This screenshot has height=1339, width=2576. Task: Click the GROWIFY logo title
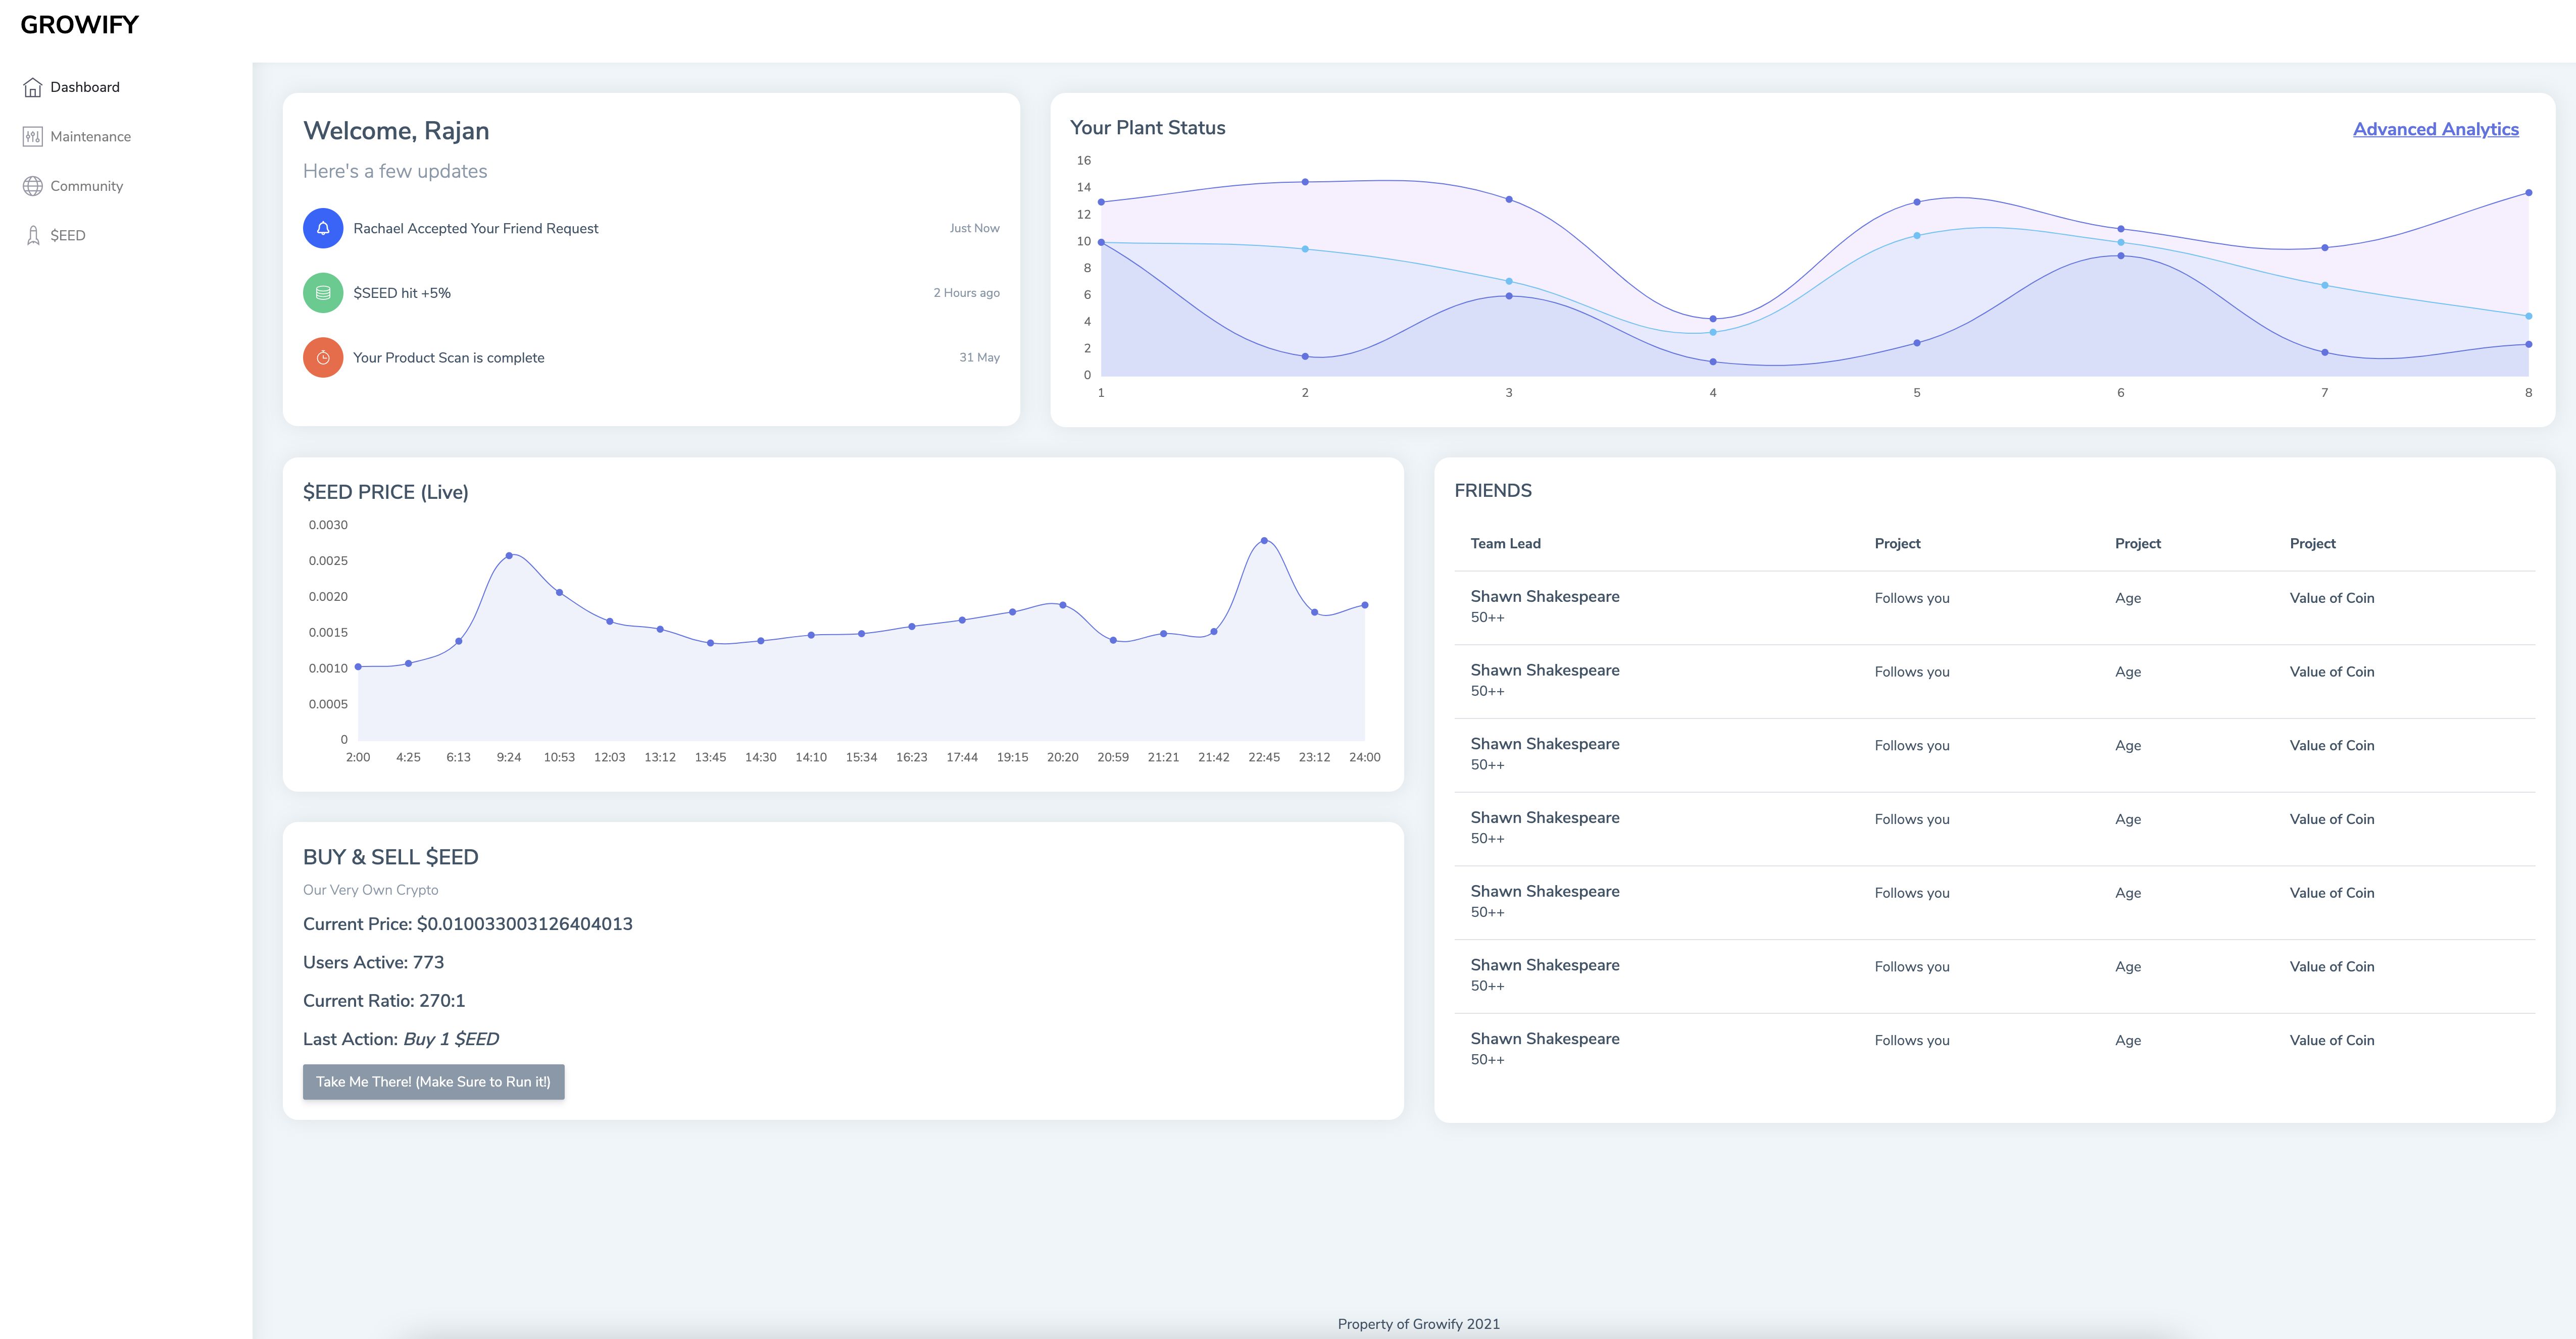(x=80, y=25)
